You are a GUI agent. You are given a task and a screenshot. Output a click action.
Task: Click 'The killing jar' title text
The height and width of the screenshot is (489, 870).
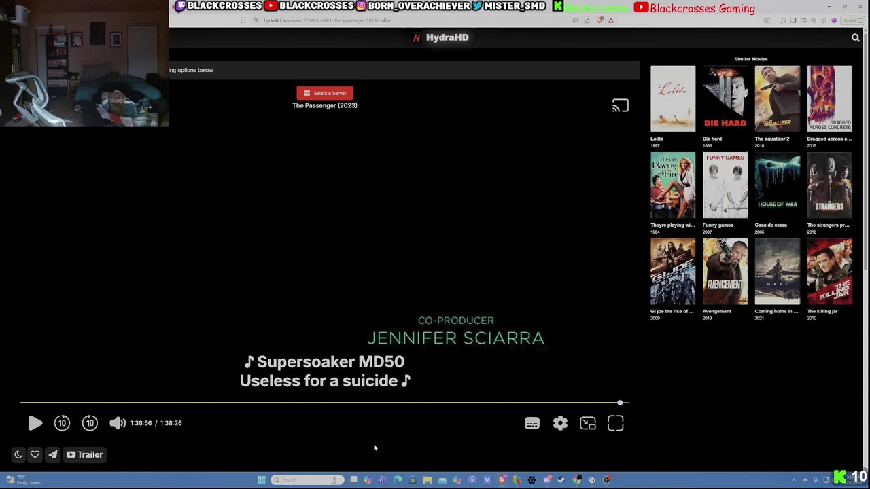pyautogui.click(x=822, y=311)
